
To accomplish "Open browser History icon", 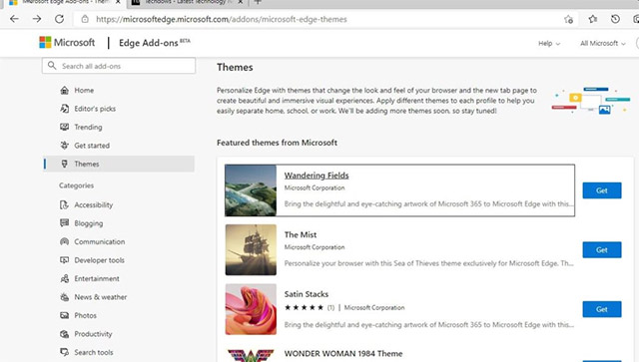I will point(615,19).
